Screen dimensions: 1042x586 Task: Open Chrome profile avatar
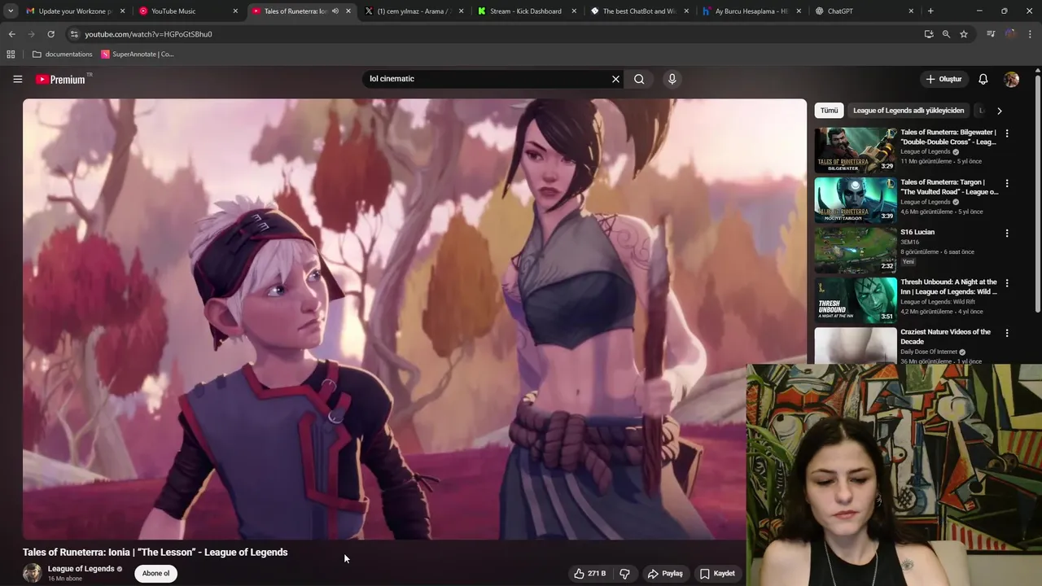pyautogui.click(x=1010, y=34)
